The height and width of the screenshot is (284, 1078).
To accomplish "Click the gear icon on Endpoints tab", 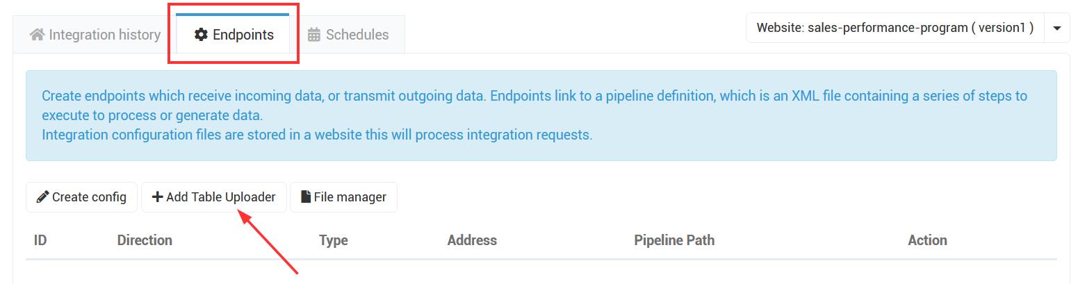I will (x=201, y=34).
